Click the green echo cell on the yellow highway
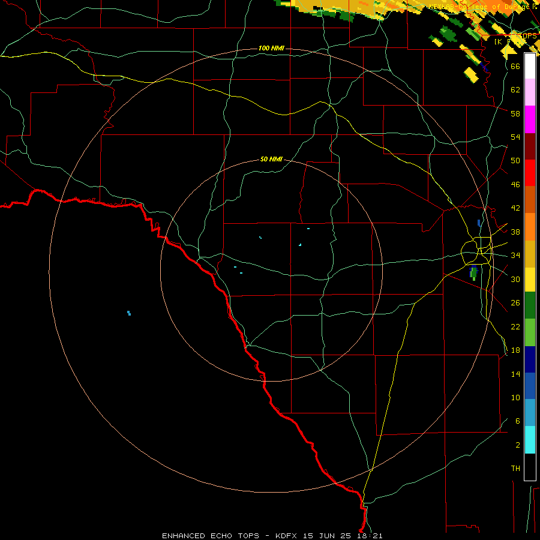540x540 pixels. tap(474, 273)
